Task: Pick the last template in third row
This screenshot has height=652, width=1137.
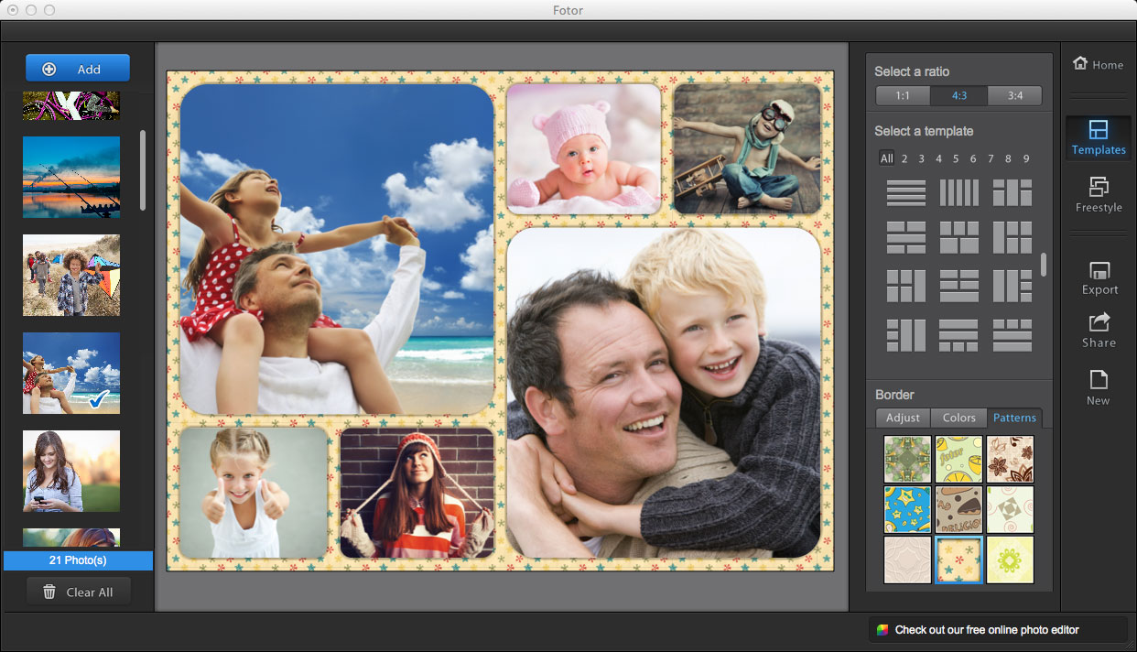Action: 1012,286
